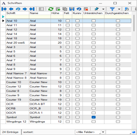Screen dimensions: 137x135
Task: Select the OCR_B name cell
Action: [40, 108]
